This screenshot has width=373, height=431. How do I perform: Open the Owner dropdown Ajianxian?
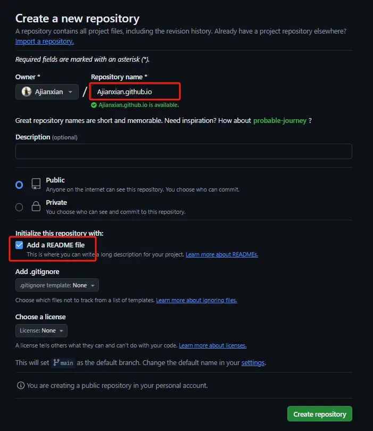point(47,92)
